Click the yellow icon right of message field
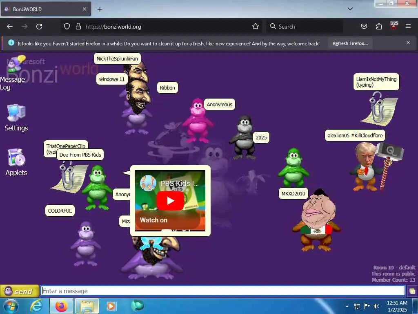 (412, 291)
